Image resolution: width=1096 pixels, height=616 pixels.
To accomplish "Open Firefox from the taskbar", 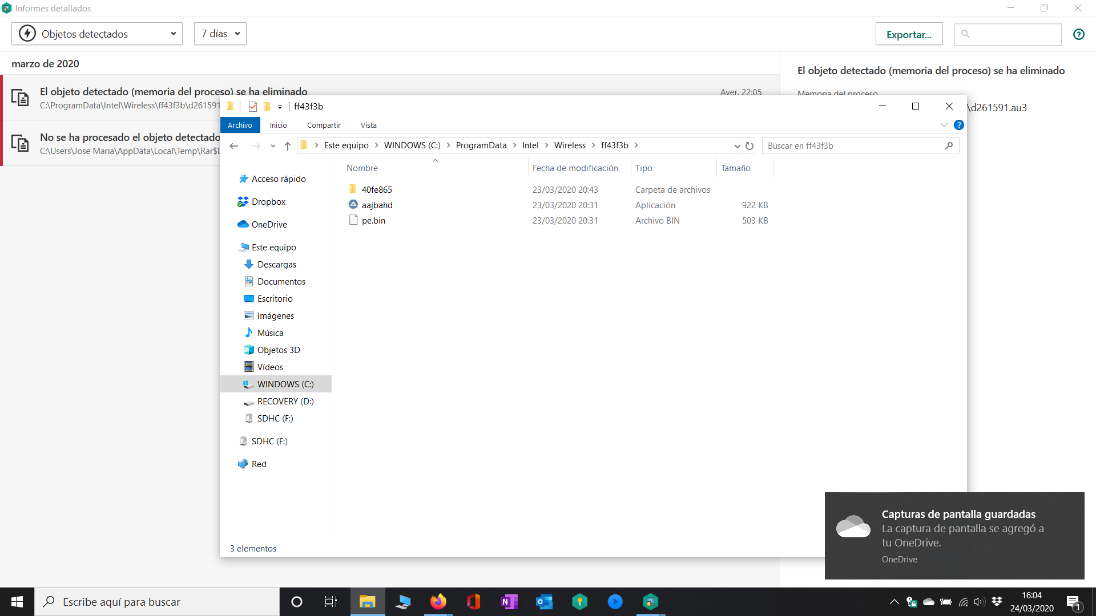I will click(438, 602).
